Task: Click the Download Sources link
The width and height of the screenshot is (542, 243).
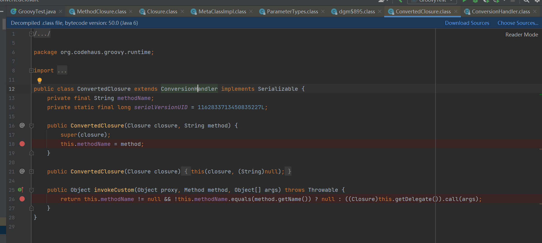Action: (467, 23)
